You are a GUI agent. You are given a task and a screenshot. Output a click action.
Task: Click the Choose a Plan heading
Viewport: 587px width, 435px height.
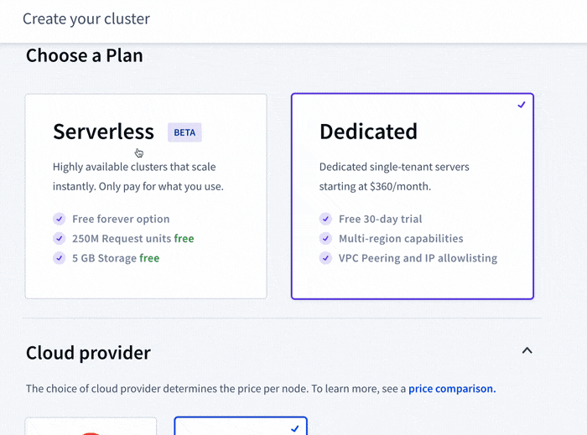click(x=85, y=55)
